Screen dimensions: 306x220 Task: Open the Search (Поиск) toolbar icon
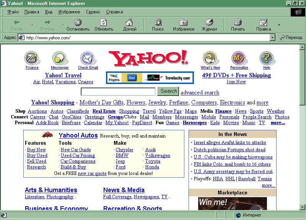pos(158,23)
